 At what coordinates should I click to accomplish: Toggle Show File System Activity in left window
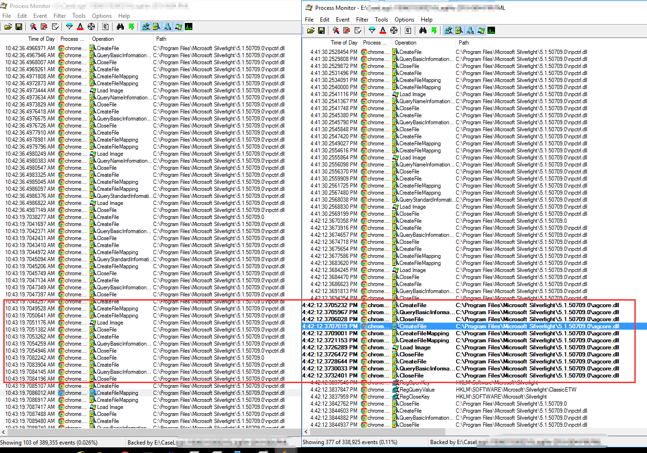click(x=157, y=27)
